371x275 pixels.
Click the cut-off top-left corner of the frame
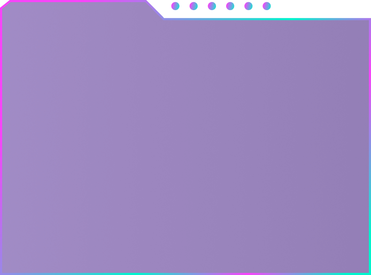5,4
